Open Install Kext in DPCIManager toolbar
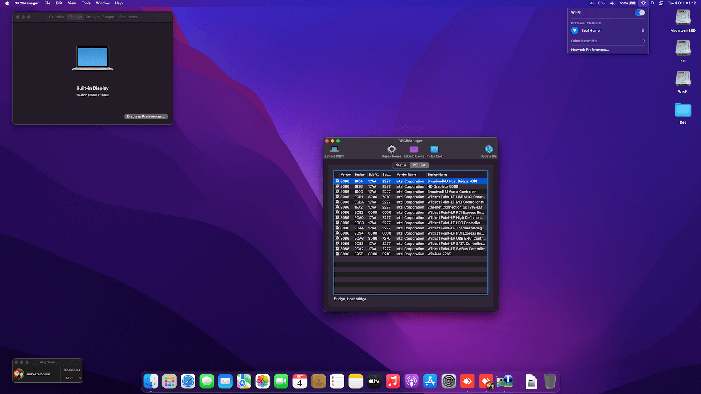 point(434,149)
